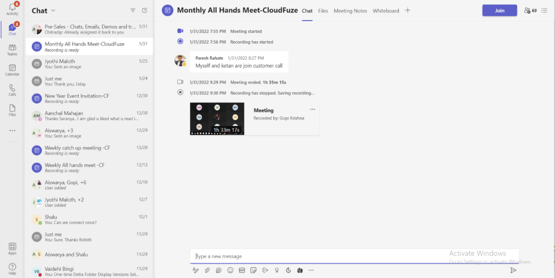Open the Meeting Notes tab
Viewport: 555px width, 278px height.
[351, 11]
